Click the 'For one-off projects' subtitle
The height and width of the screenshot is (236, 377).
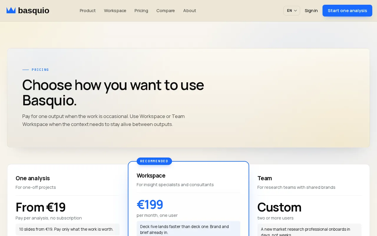36,187
